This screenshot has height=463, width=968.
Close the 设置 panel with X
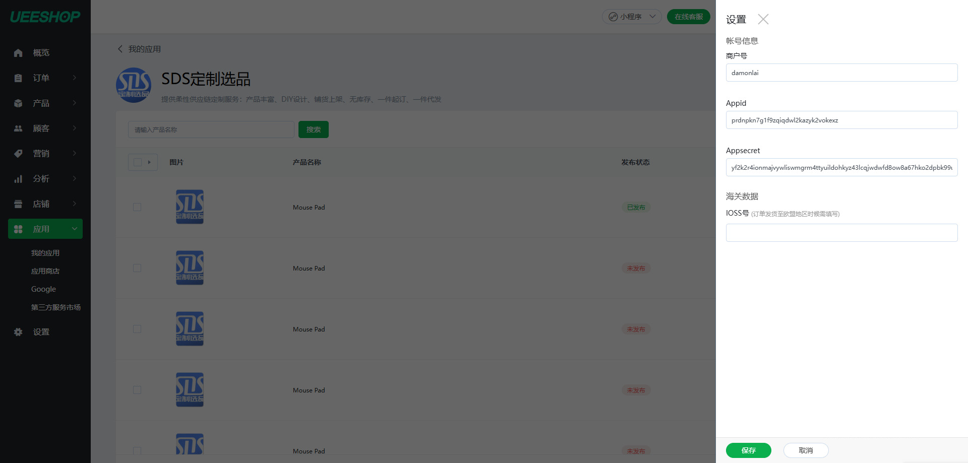pyautogui.click(x=763, y=19)
